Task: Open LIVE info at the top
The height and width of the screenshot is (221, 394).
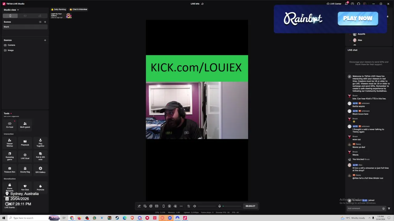Action: [197, 4]
